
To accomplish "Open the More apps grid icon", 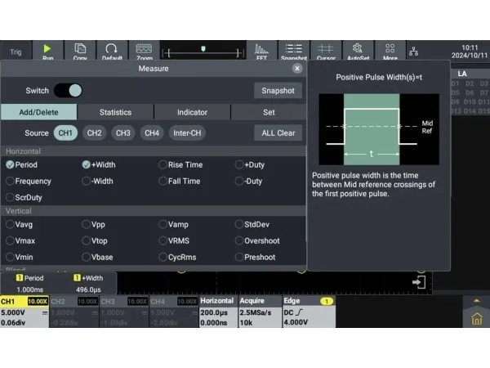I will [x=390, y=52].
